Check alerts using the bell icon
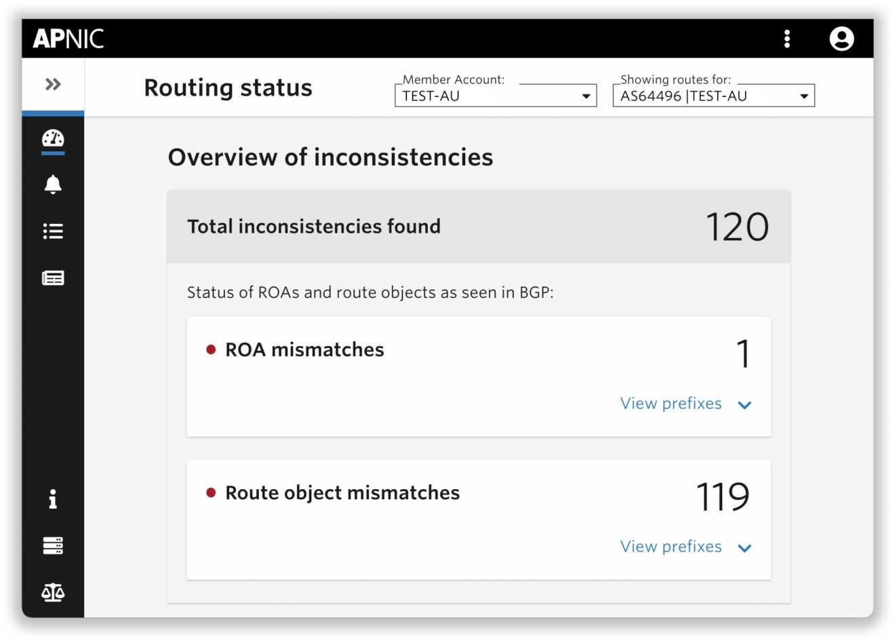 53,184
